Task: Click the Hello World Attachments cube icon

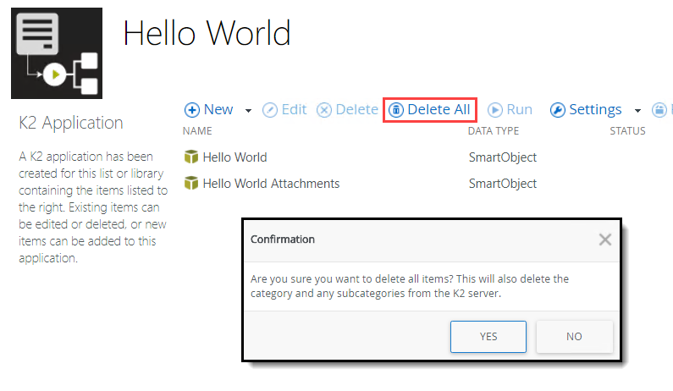Action: (x=191, y=183)
